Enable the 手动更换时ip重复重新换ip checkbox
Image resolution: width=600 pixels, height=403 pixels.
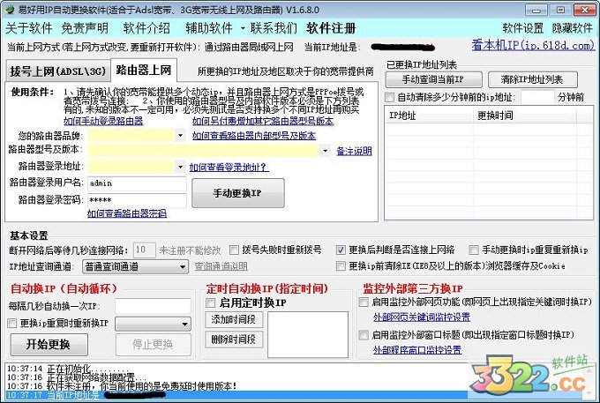tap(474, 250)
